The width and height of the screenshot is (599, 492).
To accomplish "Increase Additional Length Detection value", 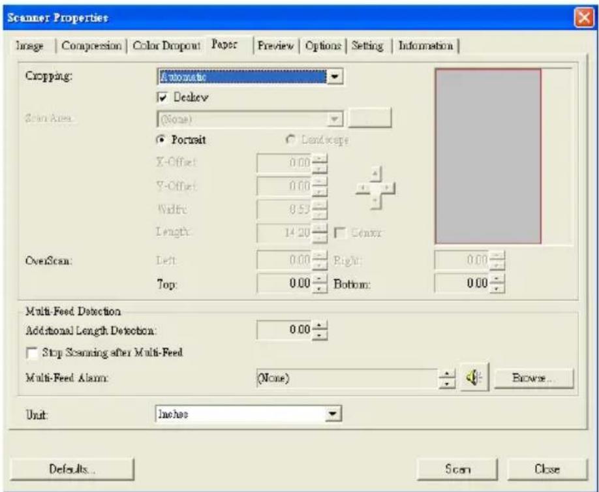I will coord(320,326).
